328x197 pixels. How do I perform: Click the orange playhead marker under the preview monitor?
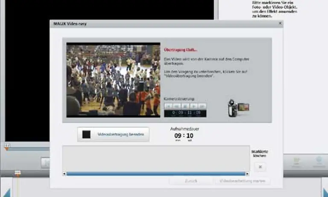[7, 146]
